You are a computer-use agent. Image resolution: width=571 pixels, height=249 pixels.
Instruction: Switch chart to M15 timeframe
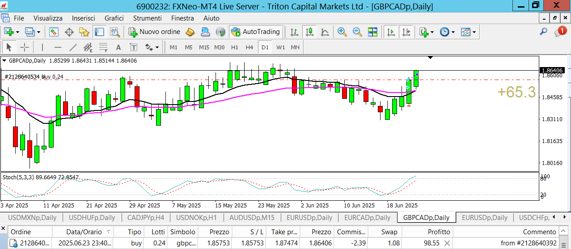click(x=204, y=47)
